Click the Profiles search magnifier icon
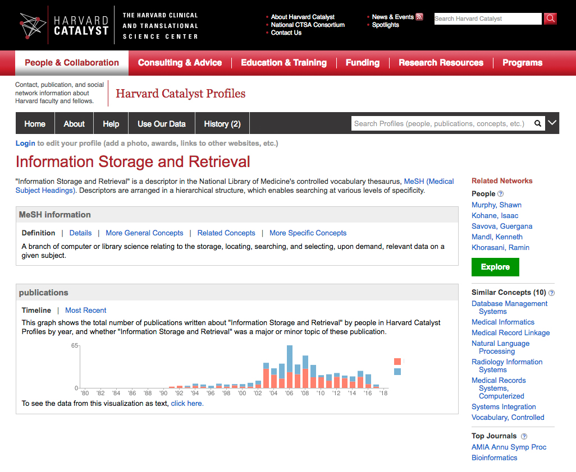Image resolution: width=576 pixels, height=472 pixels. pos(537,123)
